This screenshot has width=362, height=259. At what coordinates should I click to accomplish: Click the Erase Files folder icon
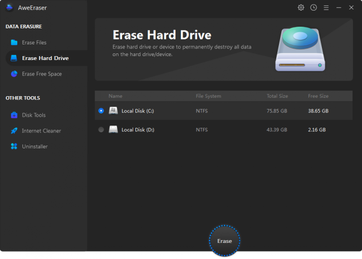point(14,42)
